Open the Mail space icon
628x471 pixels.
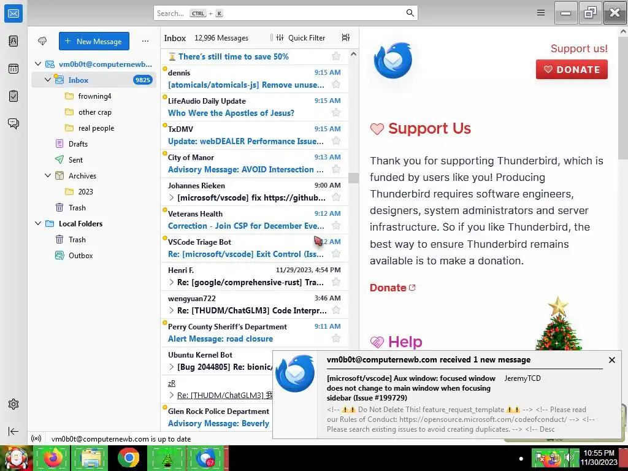(13, 13)
